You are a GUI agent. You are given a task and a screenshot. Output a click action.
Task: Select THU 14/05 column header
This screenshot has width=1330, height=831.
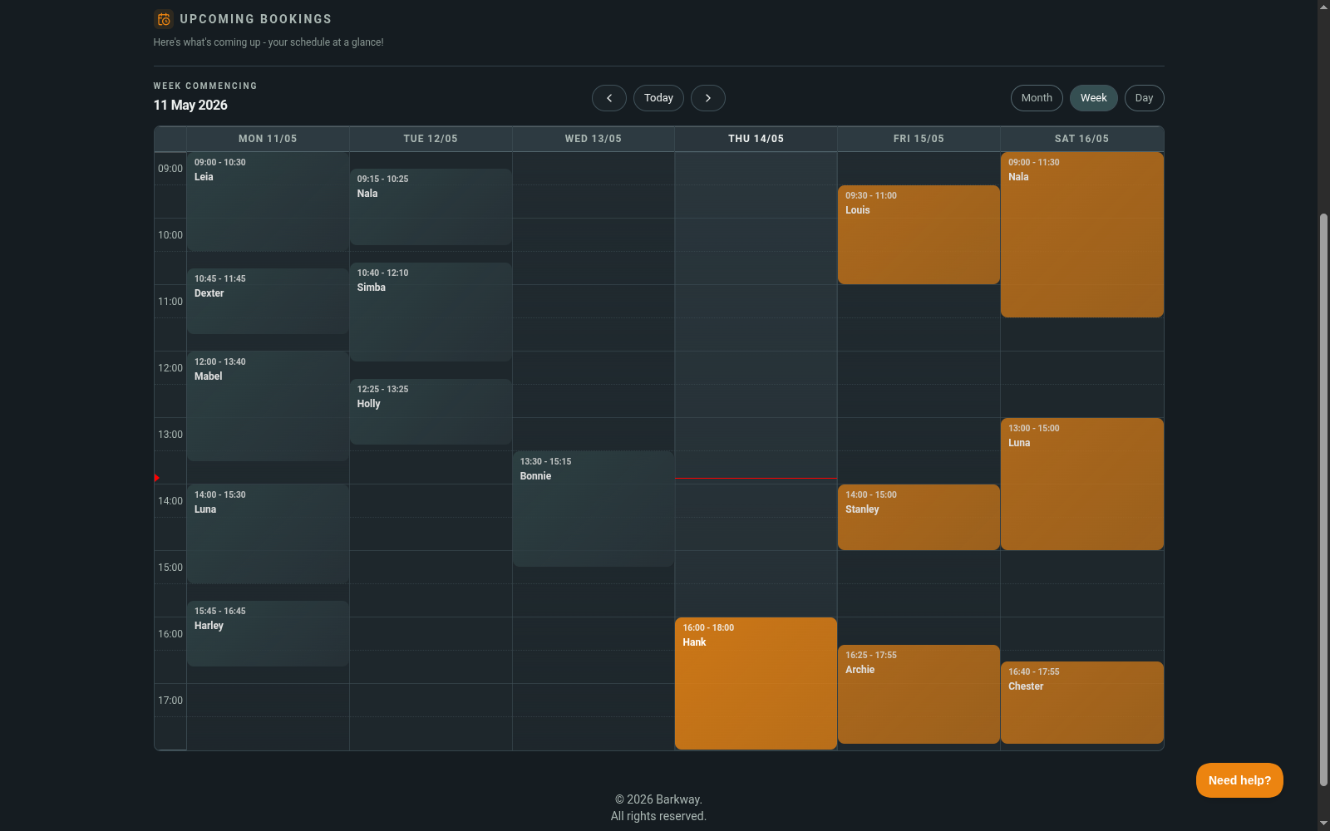tap(756, 139)
